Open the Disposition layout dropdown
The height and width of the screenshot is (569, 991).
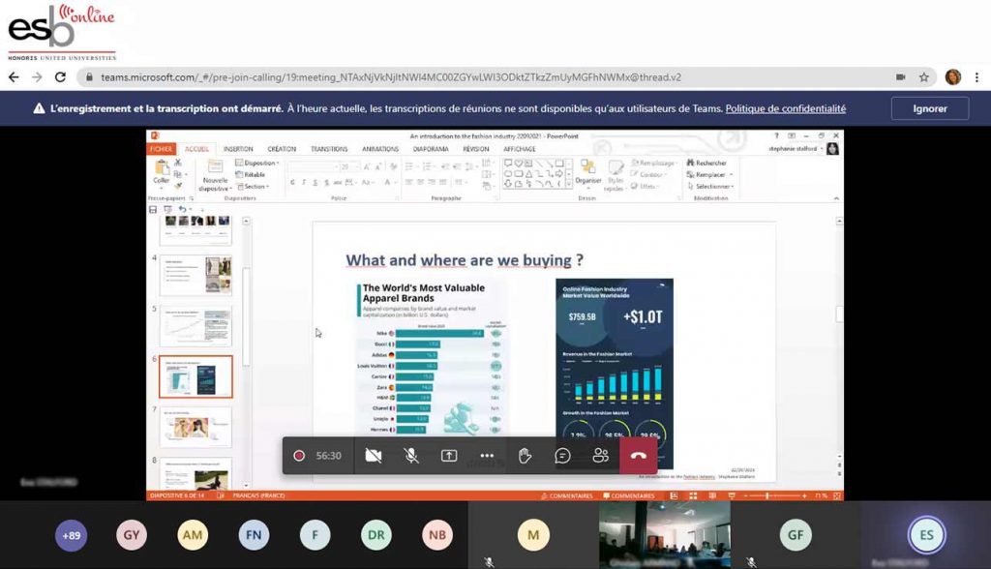point(257,164)
